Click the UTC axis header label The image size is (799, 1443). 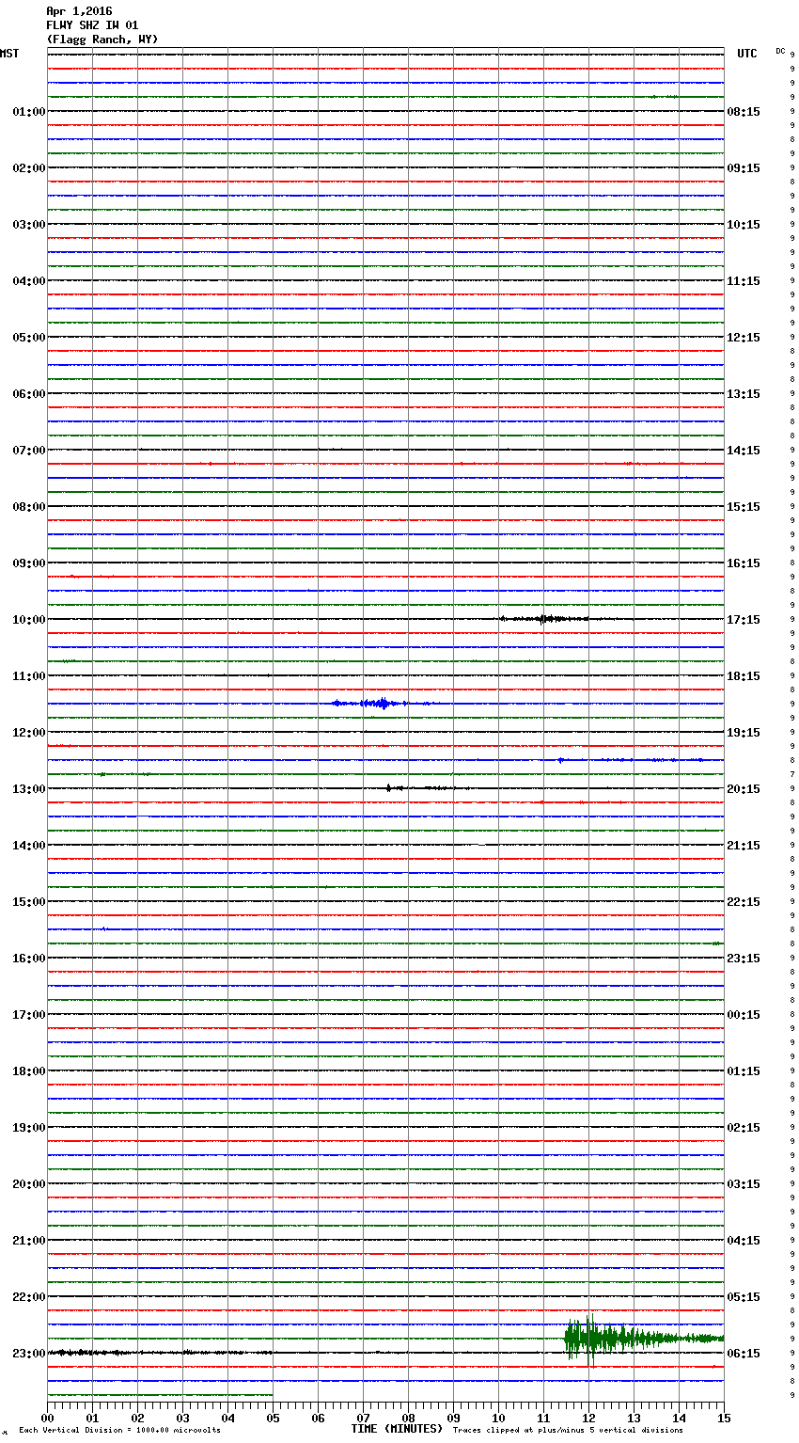tap(746, 54)
